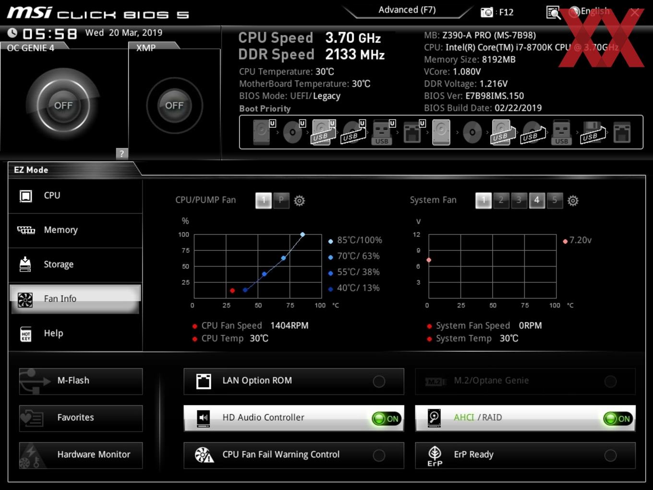The height and width of the screenshot is (490, 653).
Task: Select the legacy hard drive boot device without U badge
Action: click(x=441, y=132)
